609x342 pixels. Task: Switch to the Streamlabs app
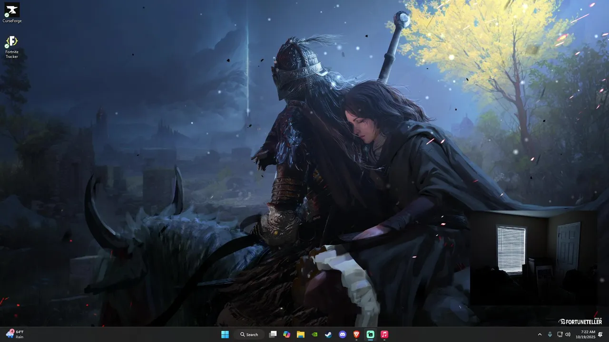click(x=370, y=334)
